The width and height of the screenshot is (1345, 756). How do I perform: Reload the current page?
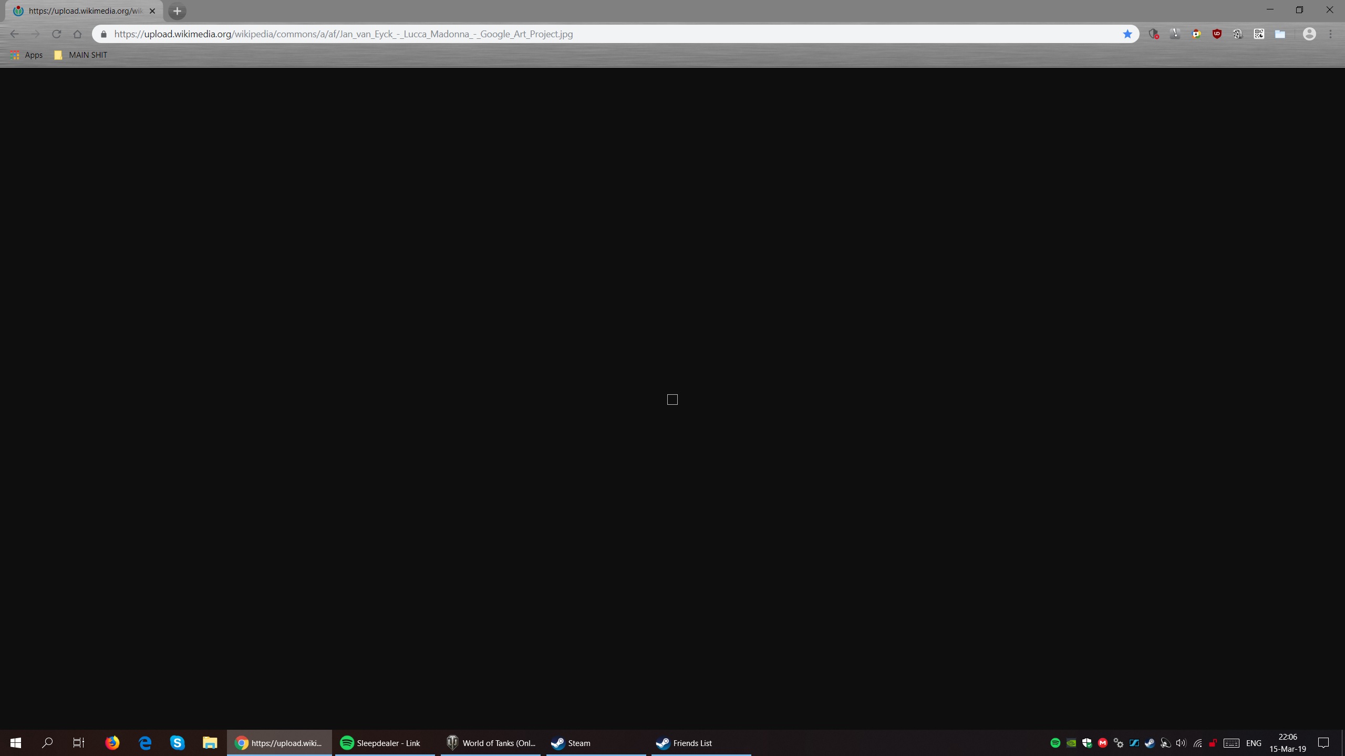pyautogui.click(x=57, y=34)
